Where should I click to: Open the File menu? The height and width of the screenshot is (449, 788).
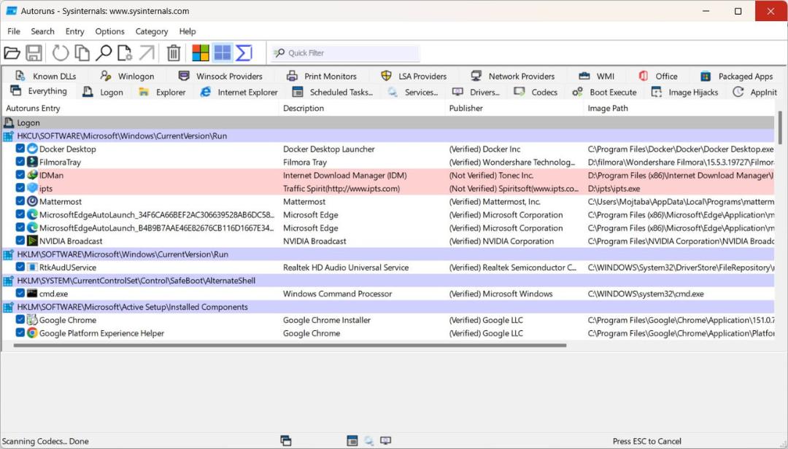pyautogui.click(x=14, y=31)
